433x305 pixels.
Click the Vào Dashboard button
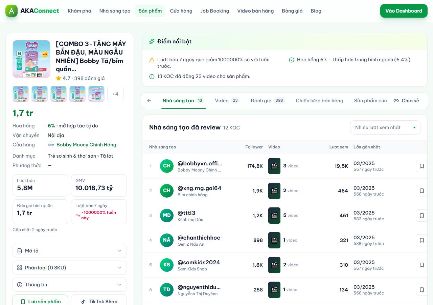[x=404, y=11]
